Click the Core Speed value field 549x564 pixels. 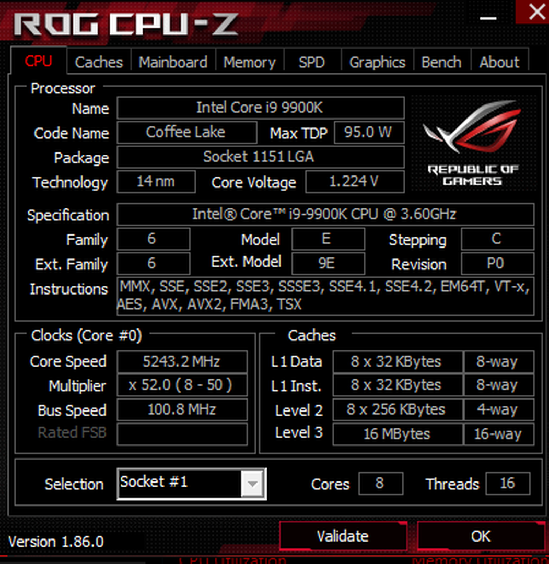(x=182, y=361)
